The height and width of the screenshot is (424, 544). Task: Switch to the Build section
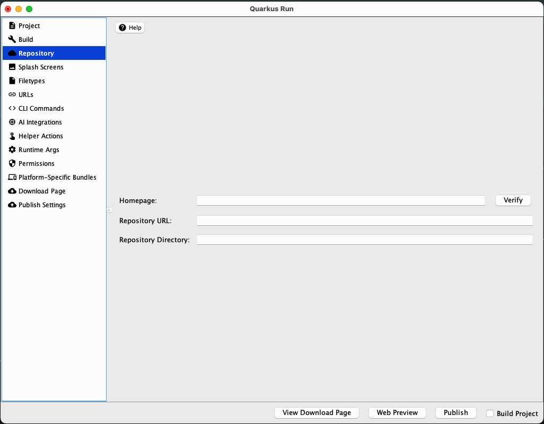[x=54, y=39]
